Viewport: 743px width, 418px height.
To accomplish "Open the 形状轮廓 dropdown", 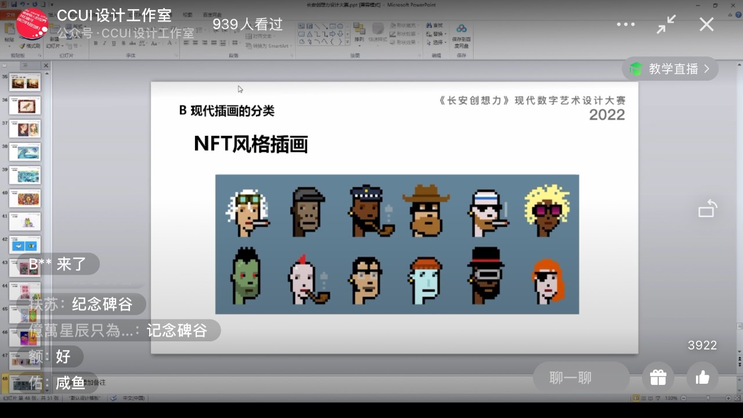I will pos(404,34).
